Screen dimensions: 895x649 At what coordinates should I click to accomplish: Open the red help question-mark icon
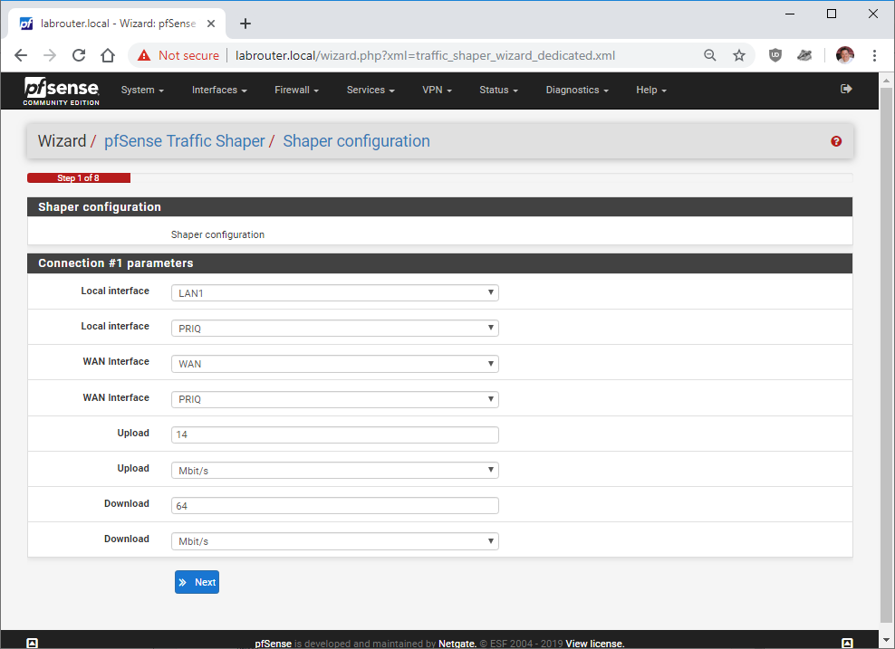[x=836, y=141]
